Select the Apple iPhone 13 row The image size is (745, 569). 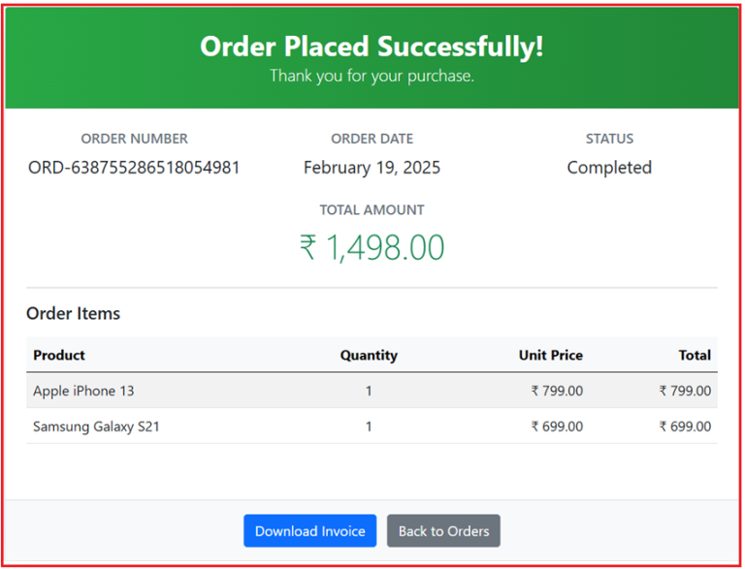[x=84, y=391]
